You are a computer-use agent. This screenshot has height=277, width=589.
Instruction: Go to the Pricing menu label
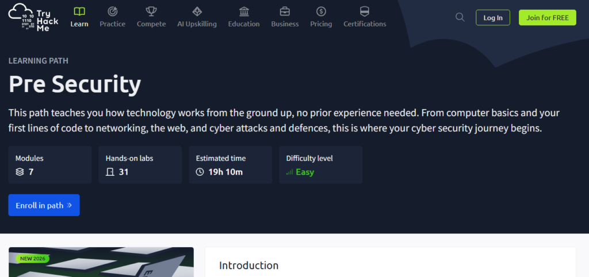pyautogui.click(x=321, y=24)
